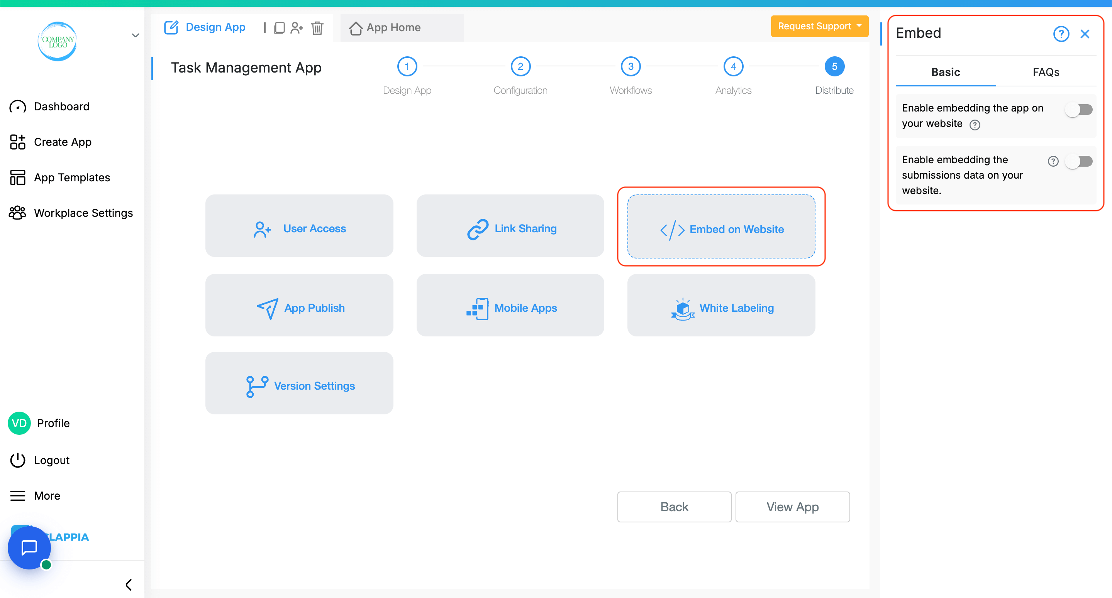Go to step 2 Configuration
1112x598 pixels.
(x=520, y=66)
